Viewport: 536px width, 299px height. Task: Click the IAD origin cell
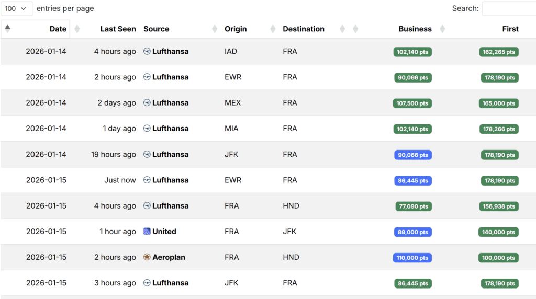pyautogui.click(x=231, y=51)
